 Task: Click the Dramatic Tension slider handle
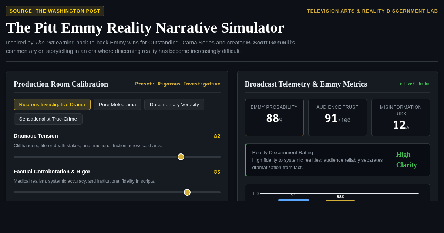(181, 157)
